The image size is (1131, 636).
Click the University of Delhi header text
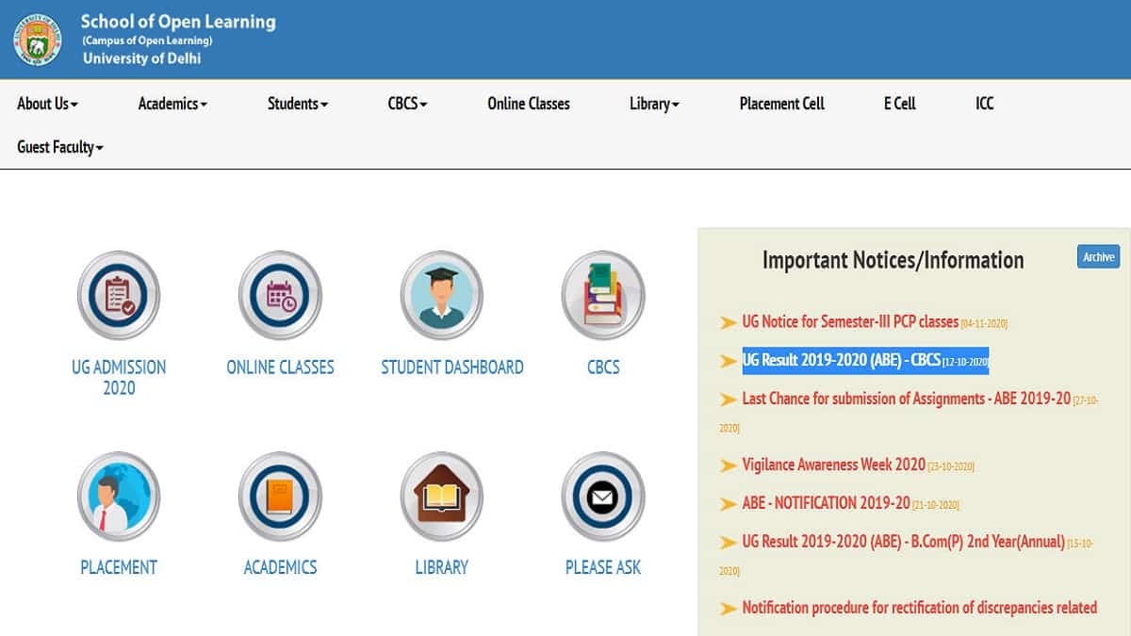pyautogui.click(x=142, y=58)
